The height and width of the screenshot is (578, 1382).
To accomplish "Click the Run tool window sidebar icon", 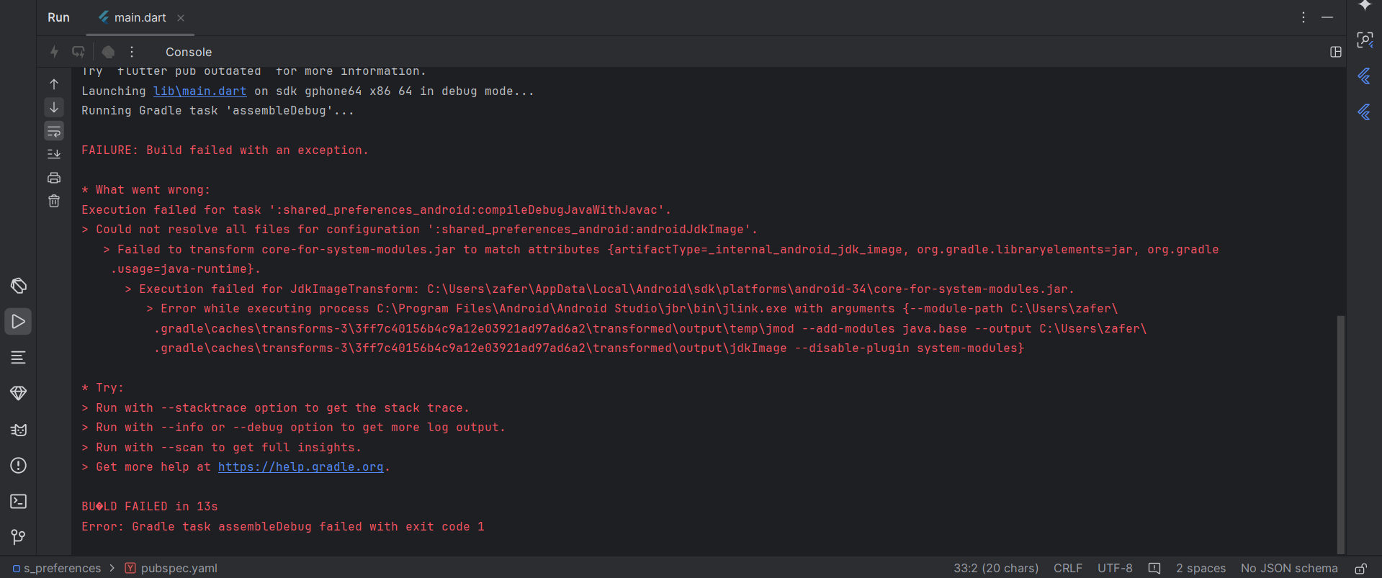I will click(19, 322).
